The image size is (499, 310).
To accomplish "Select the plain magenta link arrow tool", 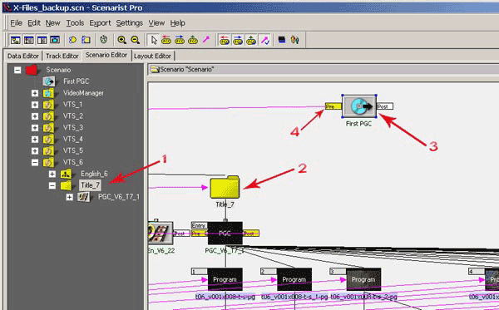I will (x=206, y=40).
